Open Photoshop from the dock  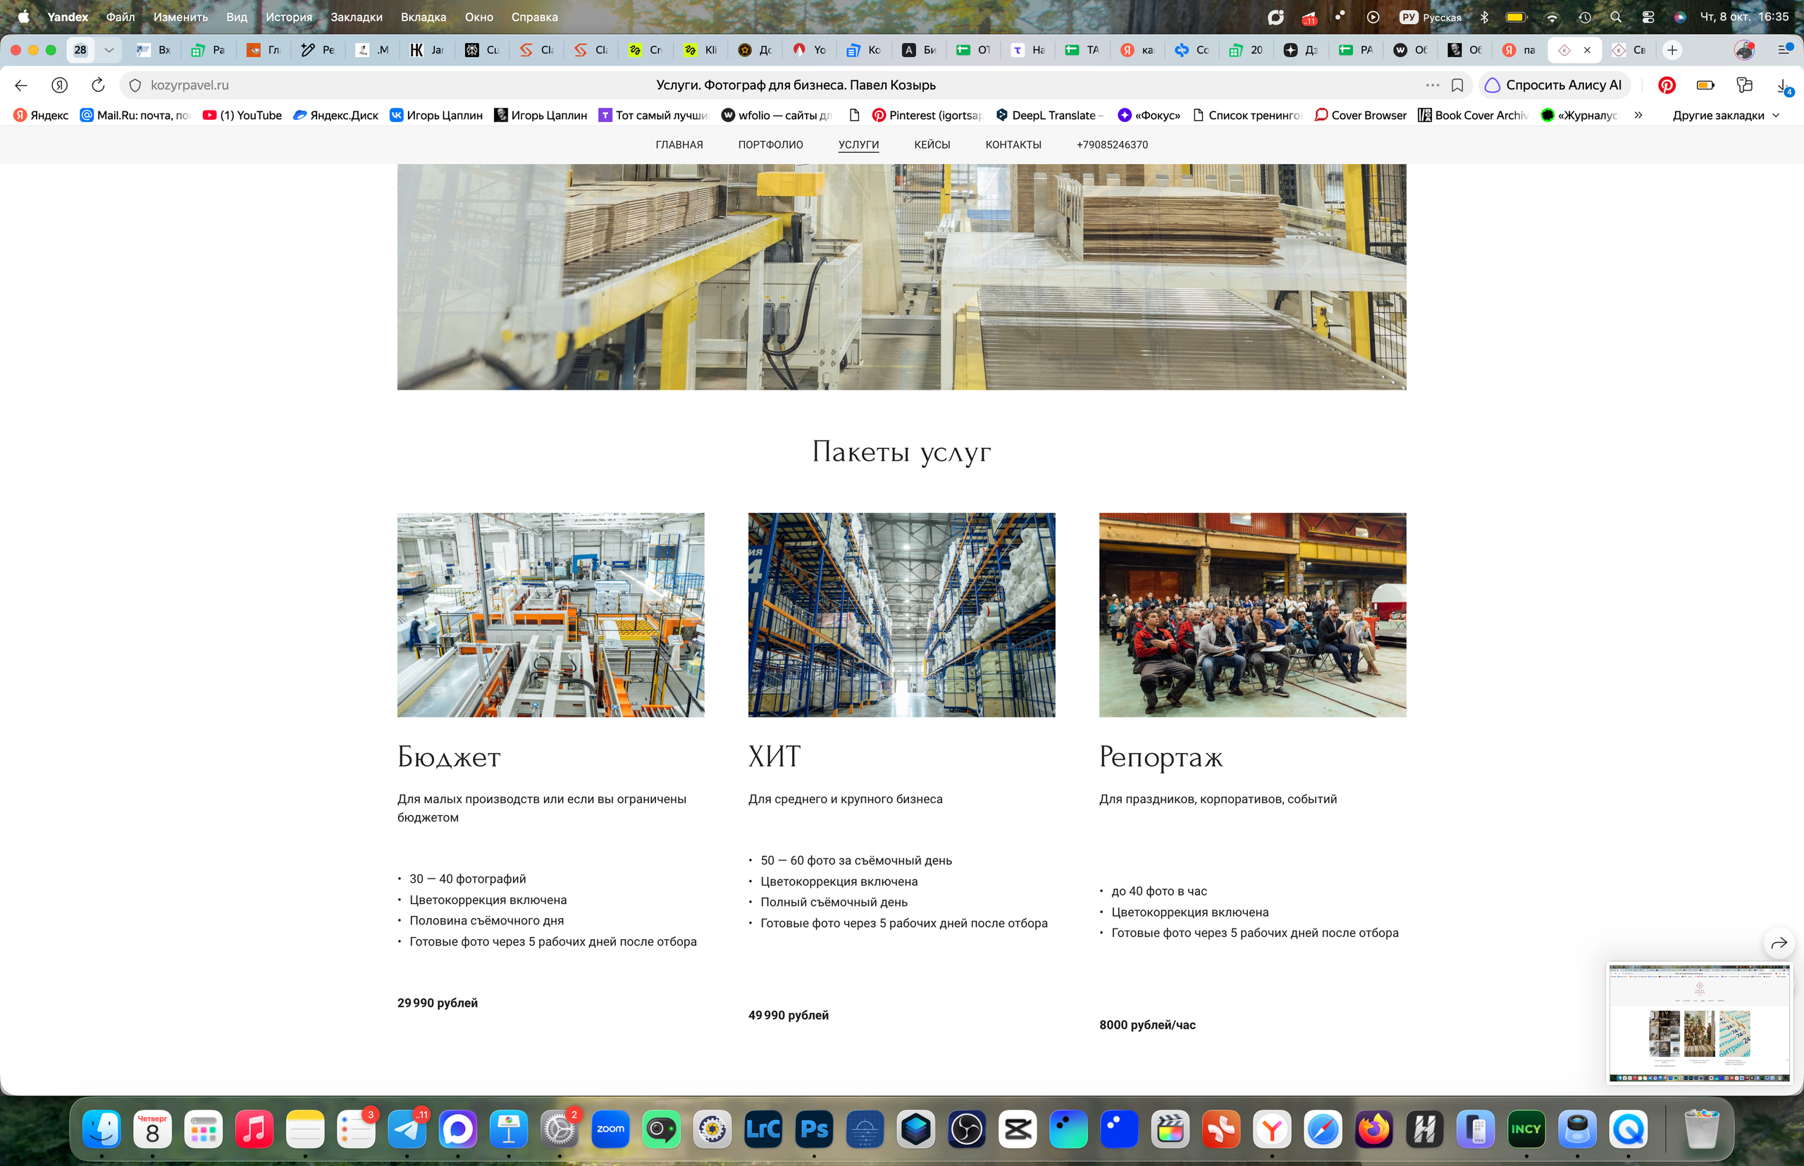coord(813,1129)
